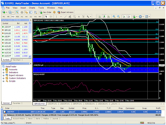Open the Tools menu
This screenshot has width=166, height=125.
[41, 8]
